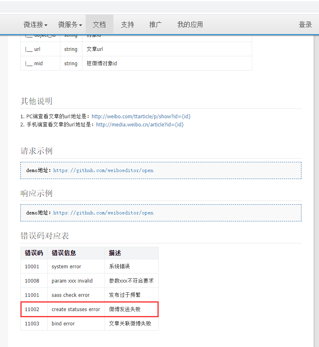
Task: Expand the 微服务 dropdown menu
Action: (70, 24)
